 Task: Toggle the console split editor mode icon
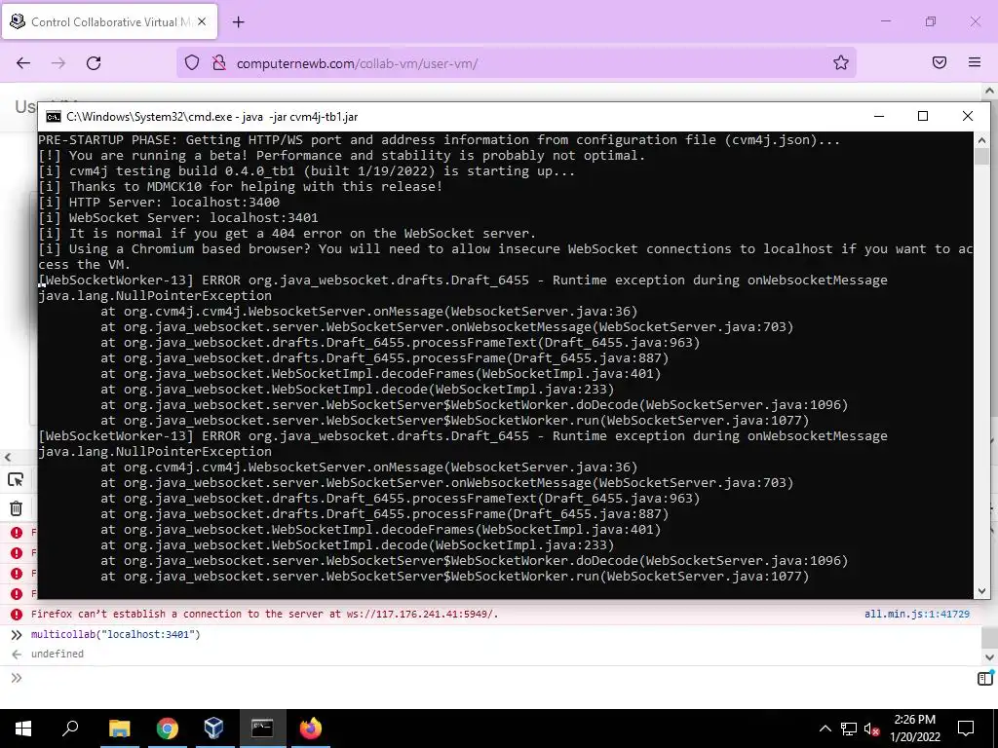pyautogui.click(x=985, y=678)
